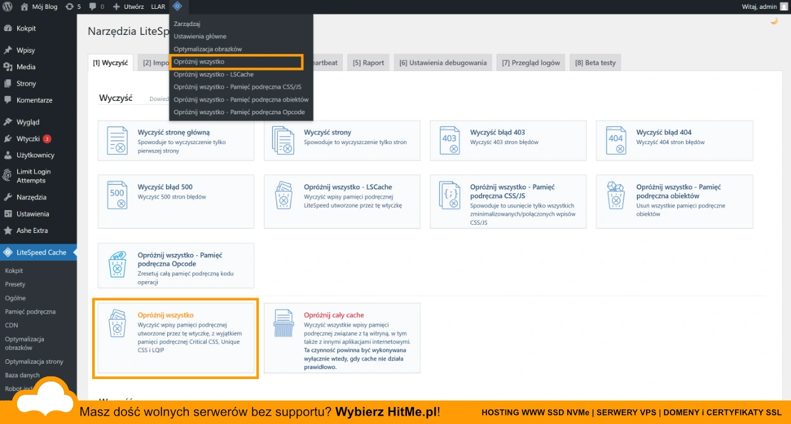This screenshot has width=791, height=424.
Task: Click the LiteSpeed diamond icon in admin bar
Action: pos(177,6)
